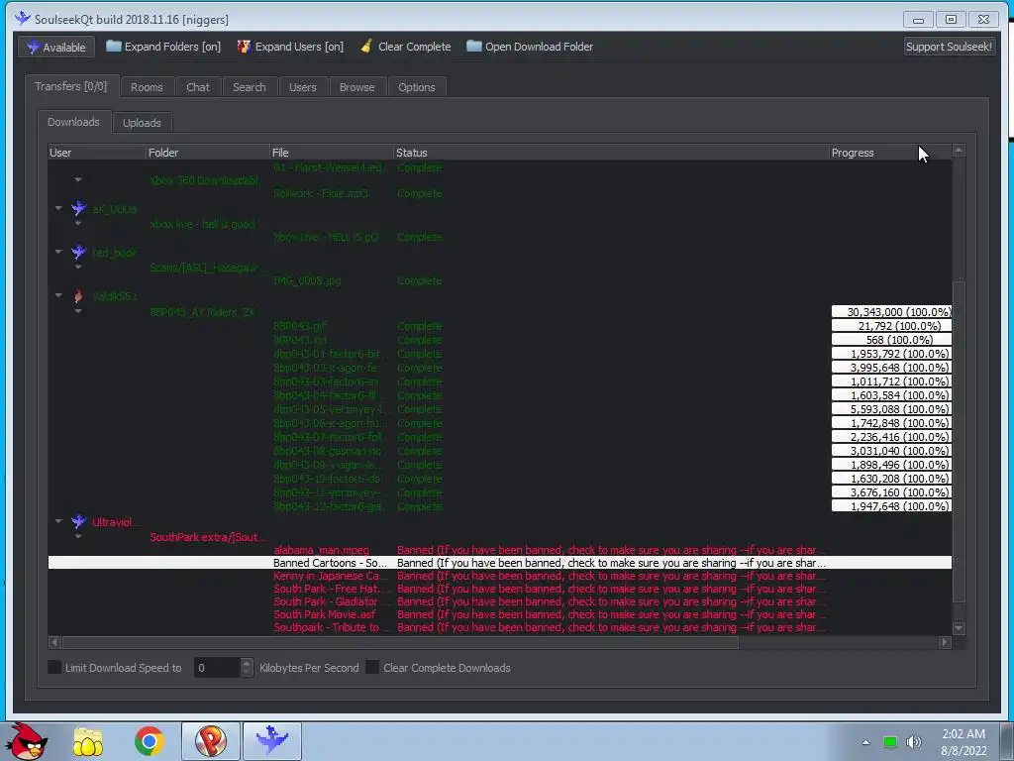Click the speed limit spinner arrows
The width and height of the screenshot is (1014, 761).
(x=247, y=668)
